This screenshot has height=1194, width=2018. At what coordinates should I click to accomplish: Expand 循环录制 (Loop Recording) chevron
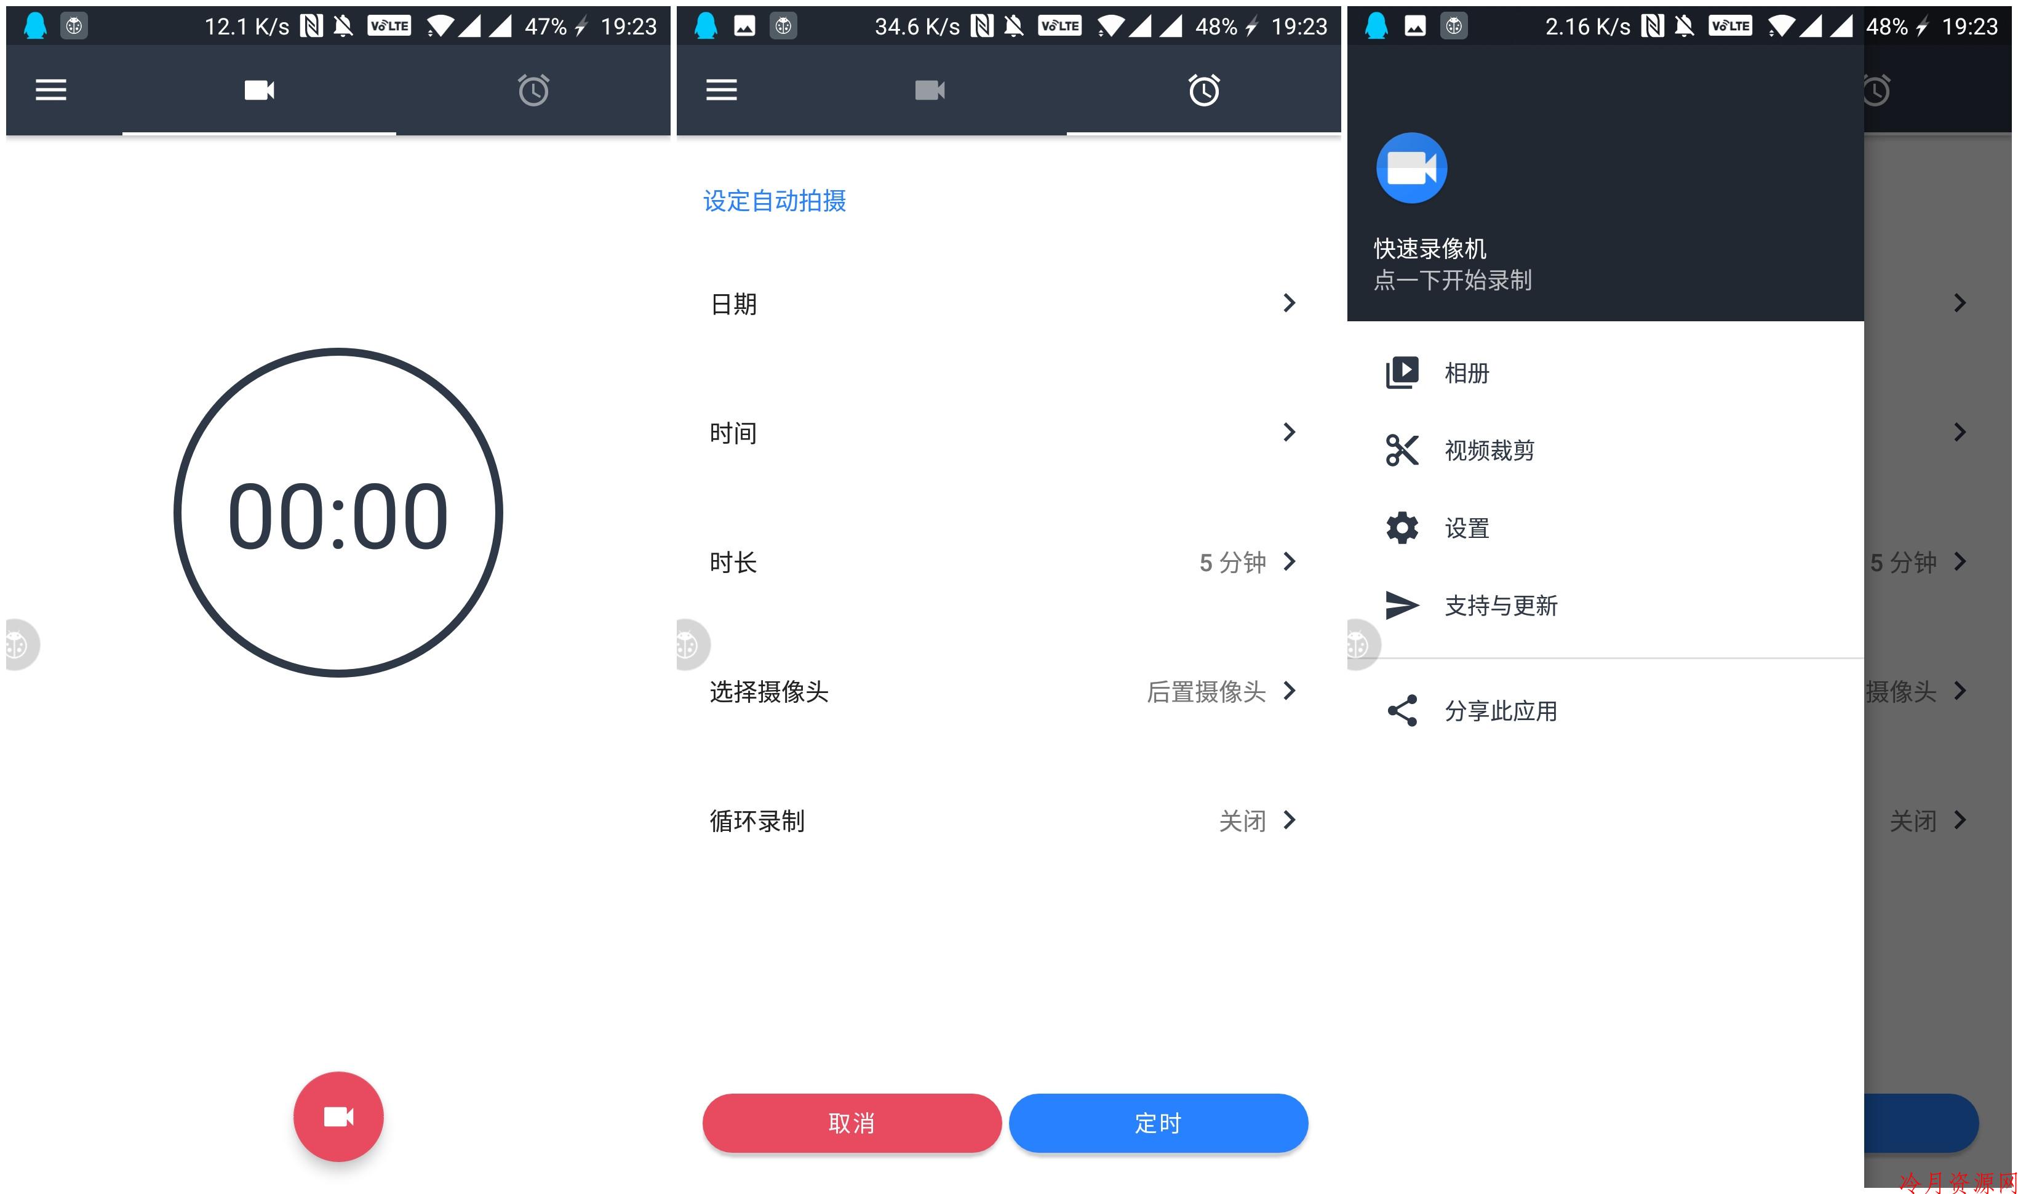[x=1292, y=820]
